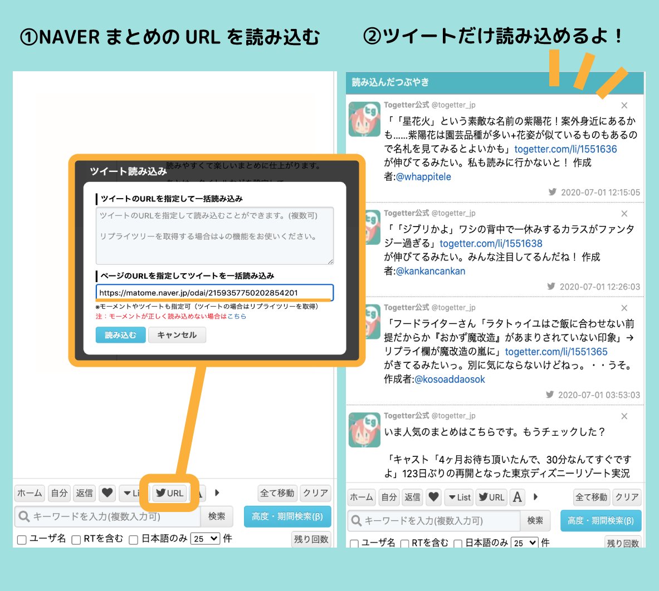Open the Twitter URL import in right toolbar

click(x=491, y=498)
